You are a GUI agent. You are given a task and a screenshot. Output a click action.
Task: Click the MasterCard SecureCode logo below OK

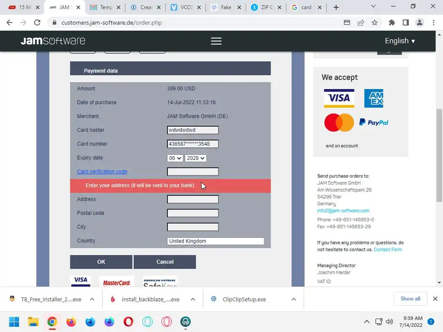tap(117, 281)
